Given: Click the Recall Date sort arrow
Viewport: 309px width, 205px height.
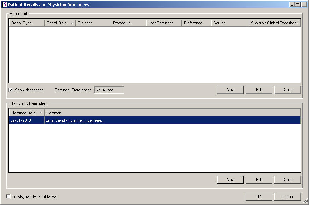Looking at the screenshot, I should [x=72, y=23].
